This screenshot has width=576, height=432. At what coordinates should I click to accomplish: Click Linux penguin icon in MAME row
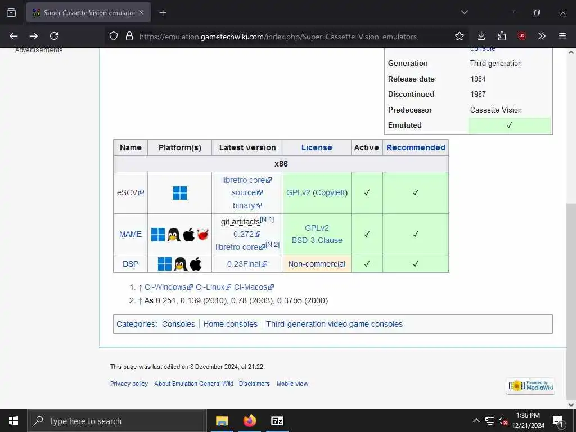[174, 235]
